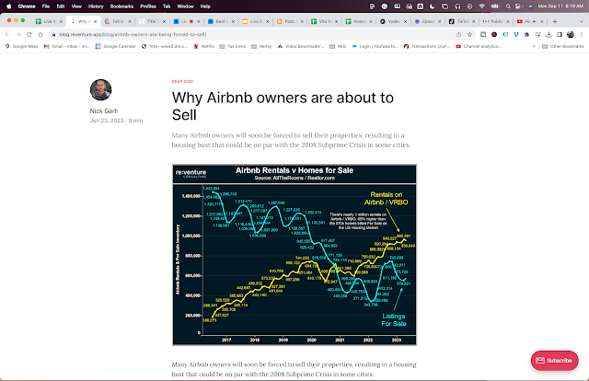Open a new tab with the plus button
The image size is (589, 381).
pos(555,21)
